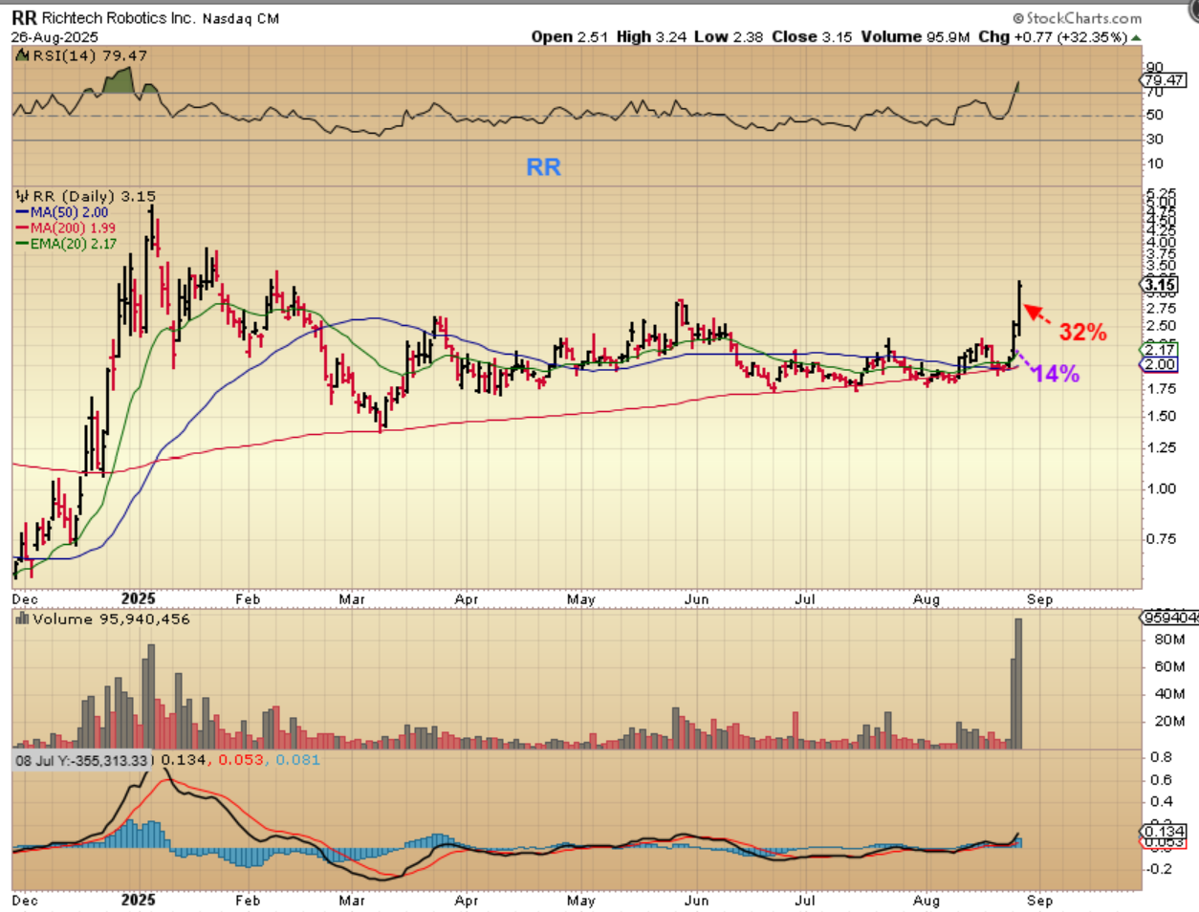Click the 3.15 last-price tag on price axis
This screenshot has height=912, width=1199.
click(x=1161, y=284)
